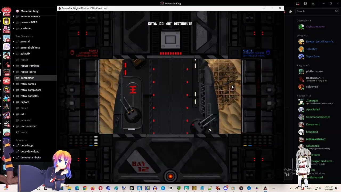Open the server icon with 33 badge
The height and width of the screenshot is (192, 341).
tap(6, 115)
